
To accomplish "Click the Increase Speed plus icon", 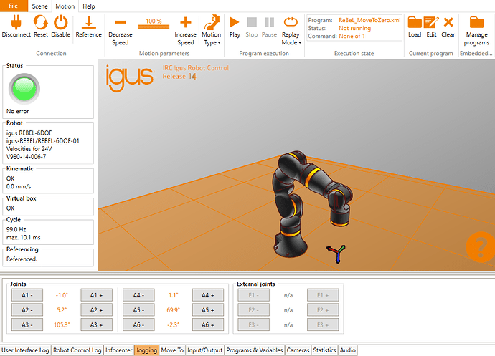I will click(x=186, y=22).
